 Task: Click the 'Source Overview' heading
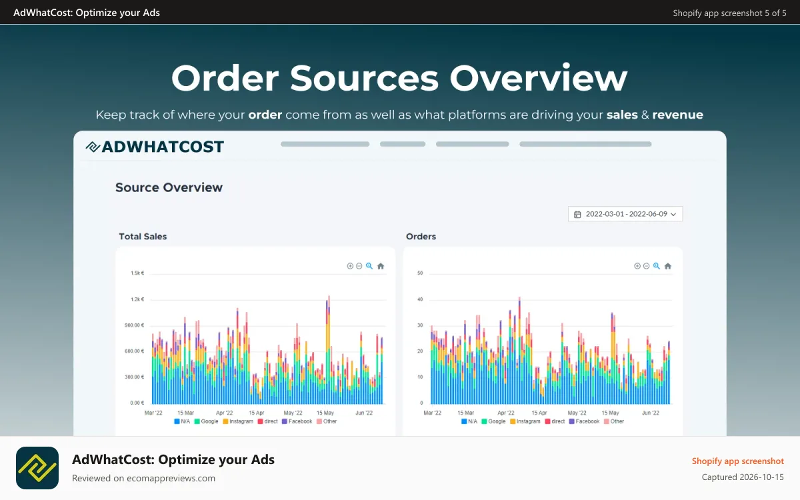coord(169,187)
